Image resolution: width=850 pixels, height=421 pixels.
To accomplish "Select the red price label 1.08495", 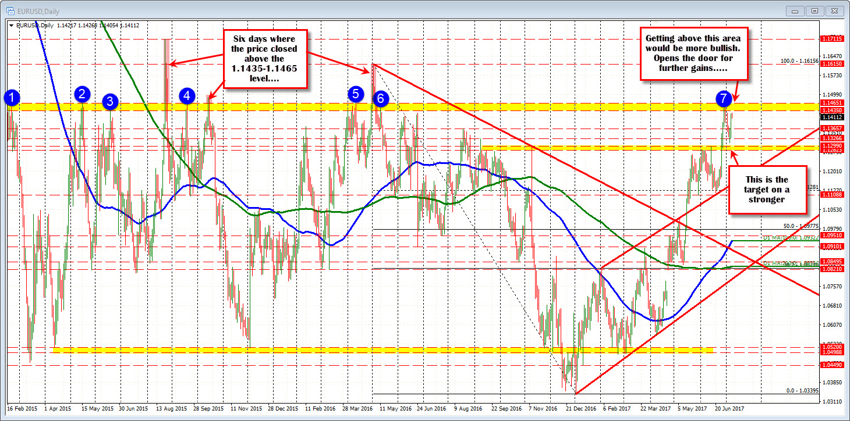I will (831, 262).
